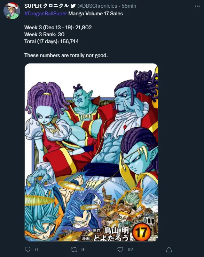The height and width of the screenshot is (257, 204).
Task: Like the tweet with the heart icon
Action: point(120,249)
